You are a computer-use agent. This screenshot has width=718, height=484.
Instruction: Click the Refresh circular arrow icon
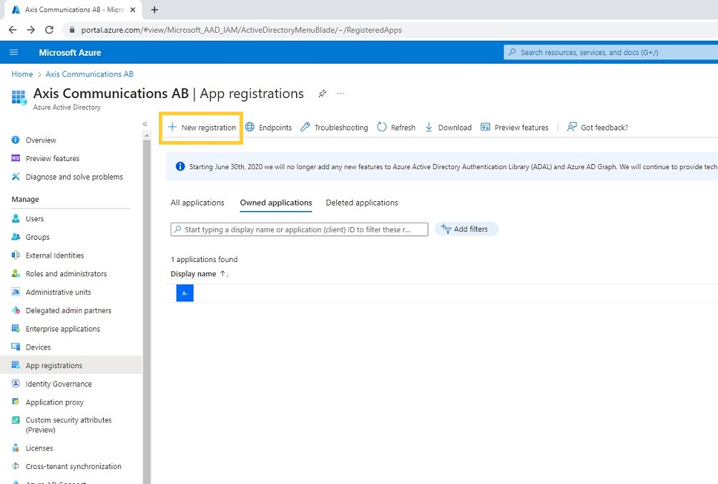pos(382,127)
